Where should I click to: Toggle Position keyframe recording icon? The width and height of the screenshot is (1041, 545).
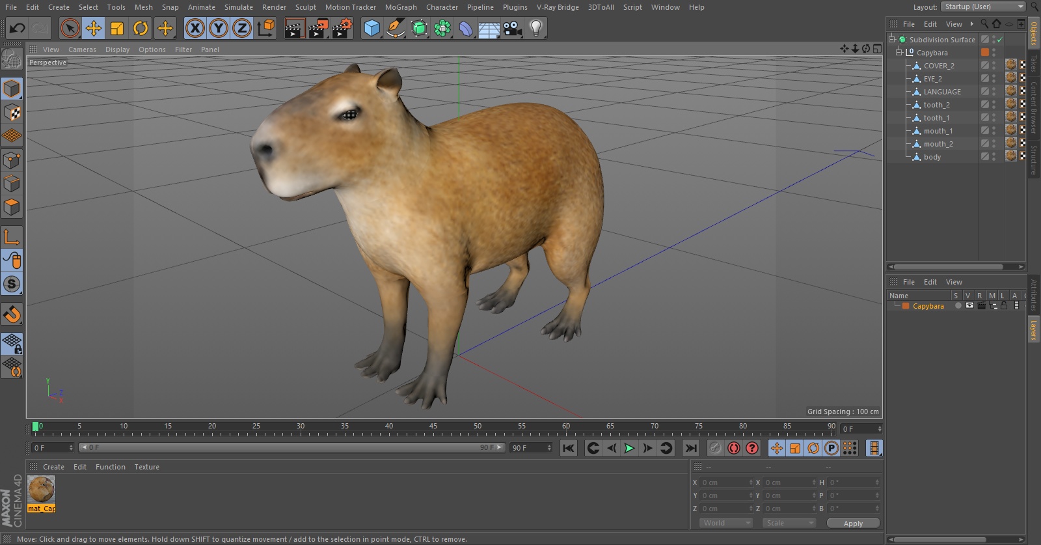pos(777,448)
